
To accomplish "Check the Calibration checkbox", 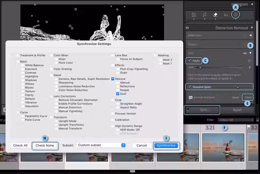I will click(112, 120).
